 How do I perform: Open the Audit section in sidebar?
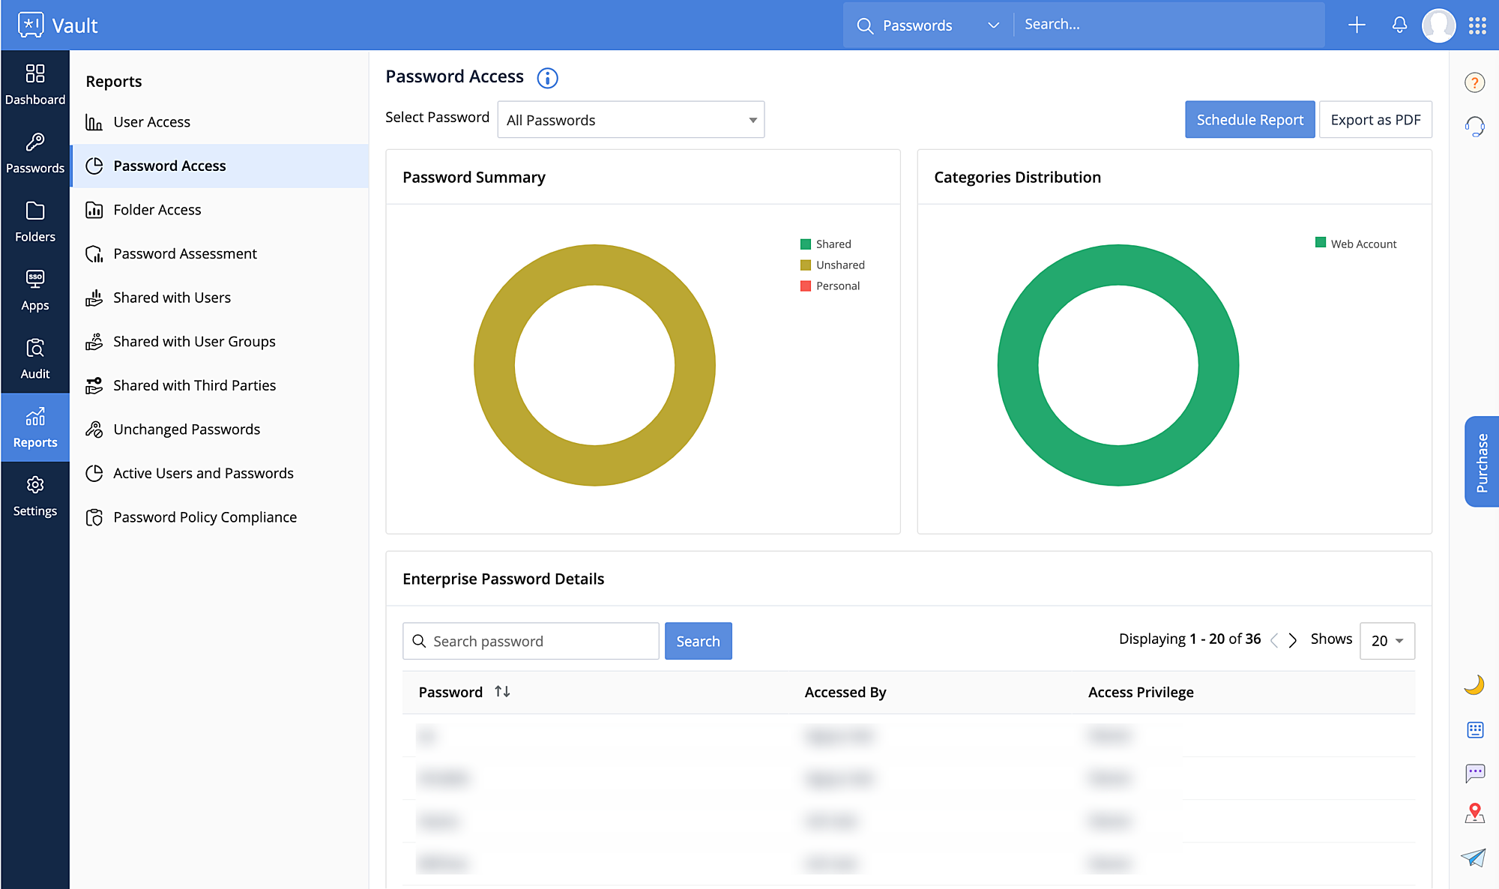(34, 358)
